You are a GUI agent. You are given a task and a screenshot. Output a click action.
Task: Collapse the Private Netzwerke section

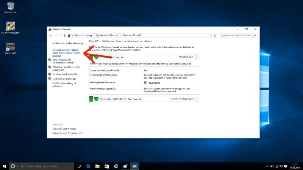[197, 57]
